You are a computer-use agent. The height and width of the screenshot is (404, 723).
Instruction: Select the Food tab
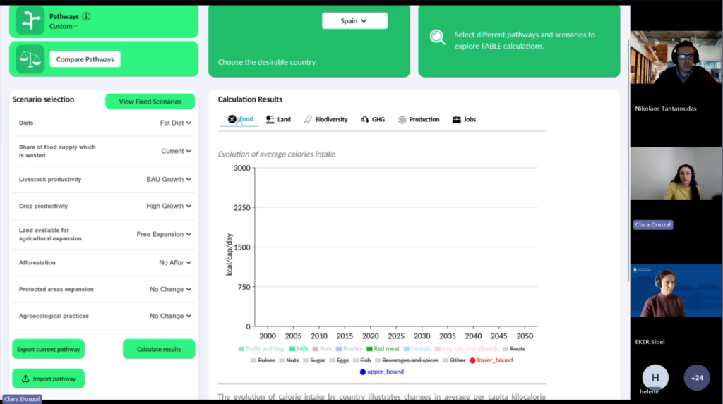pyautogui.click(x=240, y=120)
